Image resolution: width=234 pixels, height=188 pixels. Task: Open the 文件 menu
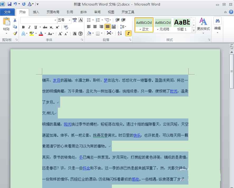(x=8, y=12)
